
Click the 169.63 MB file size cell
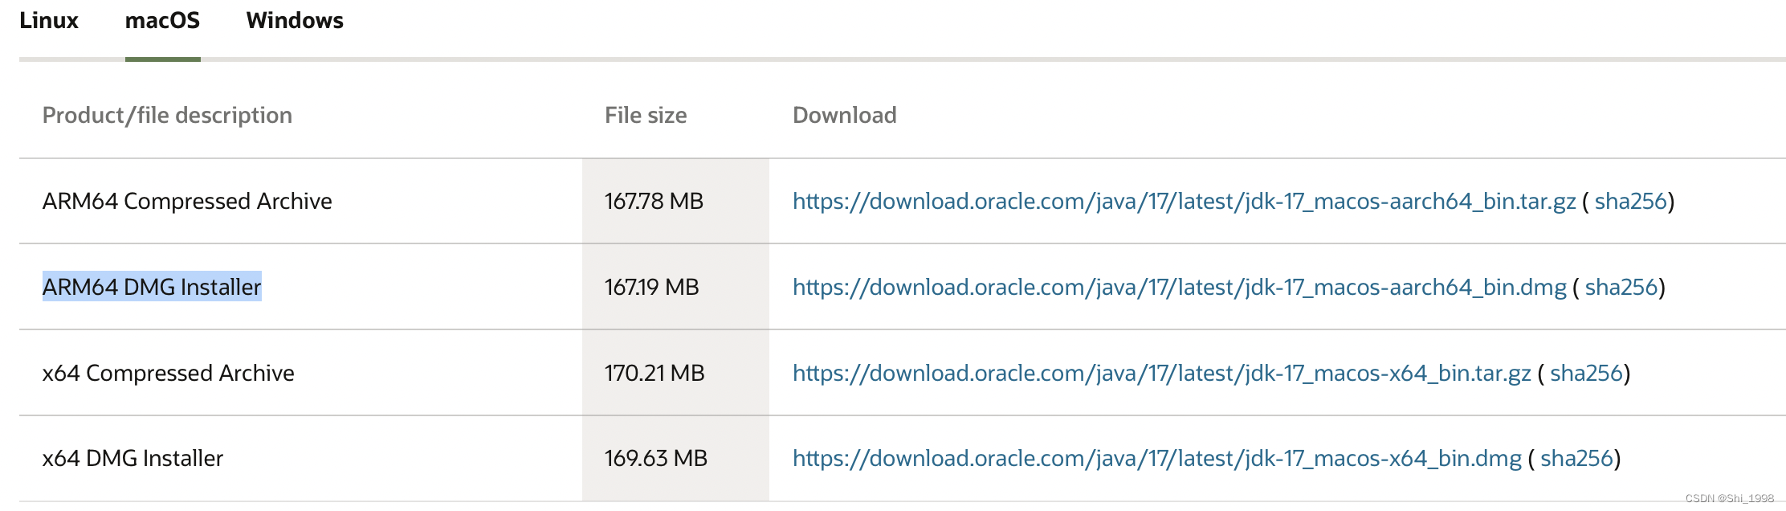[x=656, y=458]
